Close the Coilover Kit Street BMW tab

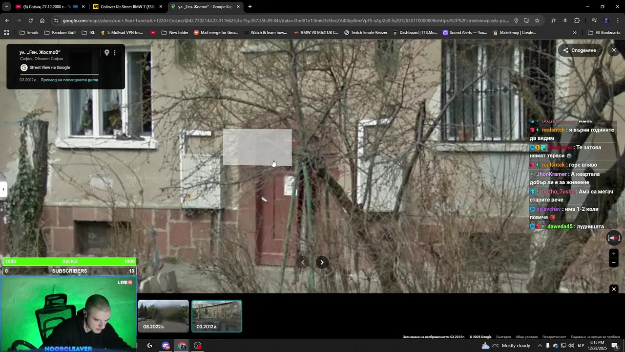[x=161, y=7]
